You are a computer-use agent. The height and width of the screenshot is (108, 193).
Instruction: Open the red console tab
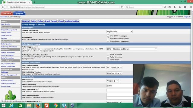click(7, 13)
